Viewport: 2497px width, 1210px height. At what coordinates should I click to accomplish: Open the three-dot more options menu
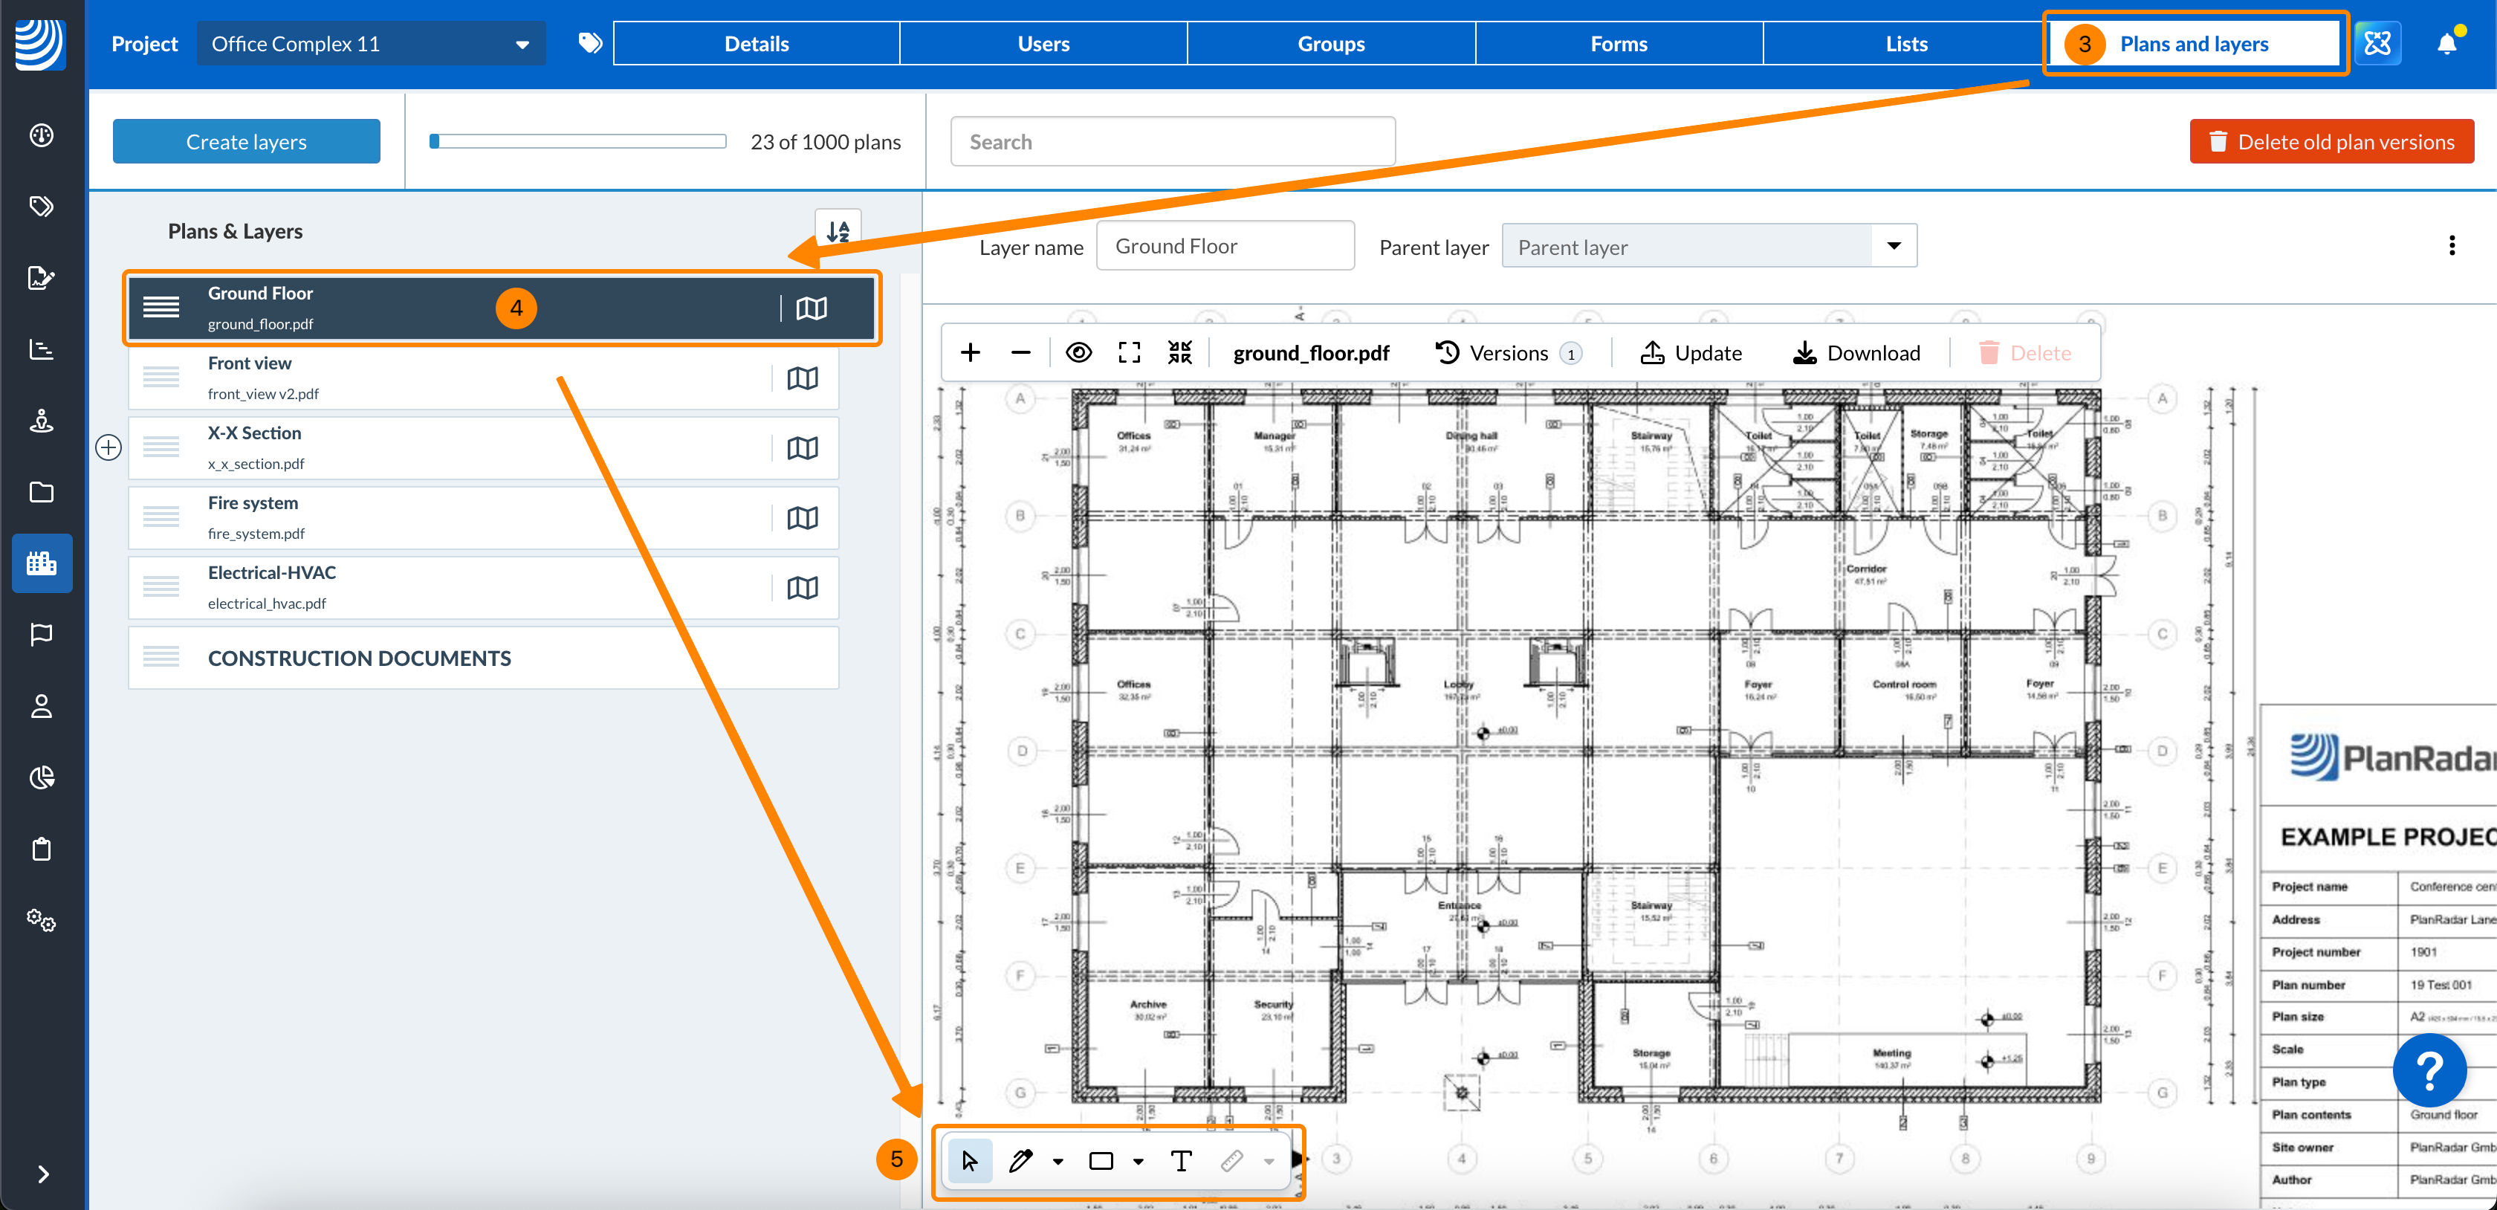(2452, 246)
